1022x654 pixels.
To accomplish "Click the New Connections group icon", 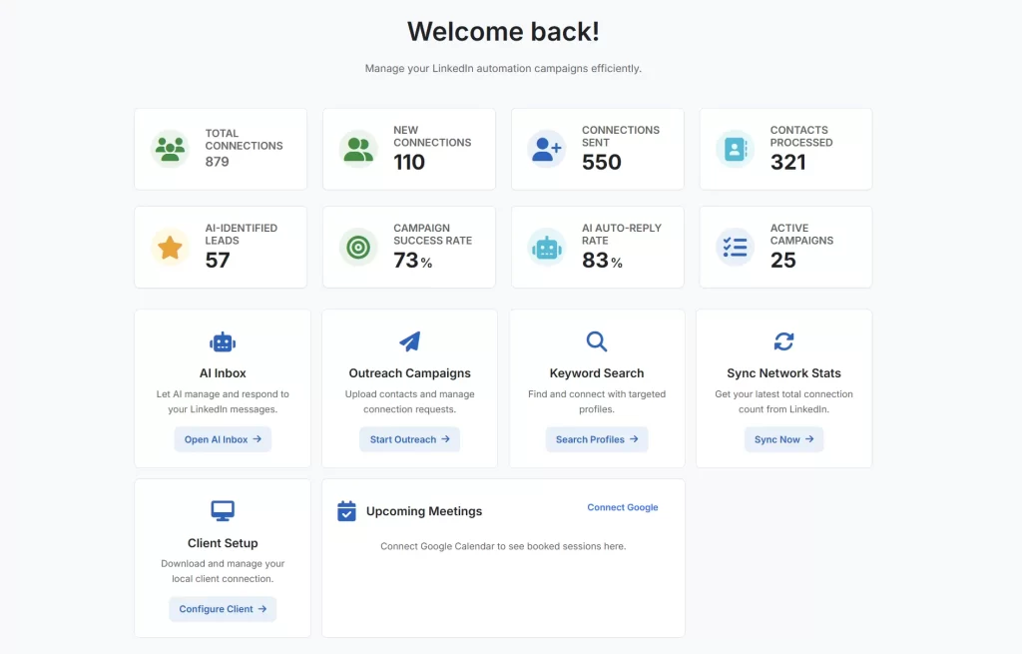I will 358,149.
